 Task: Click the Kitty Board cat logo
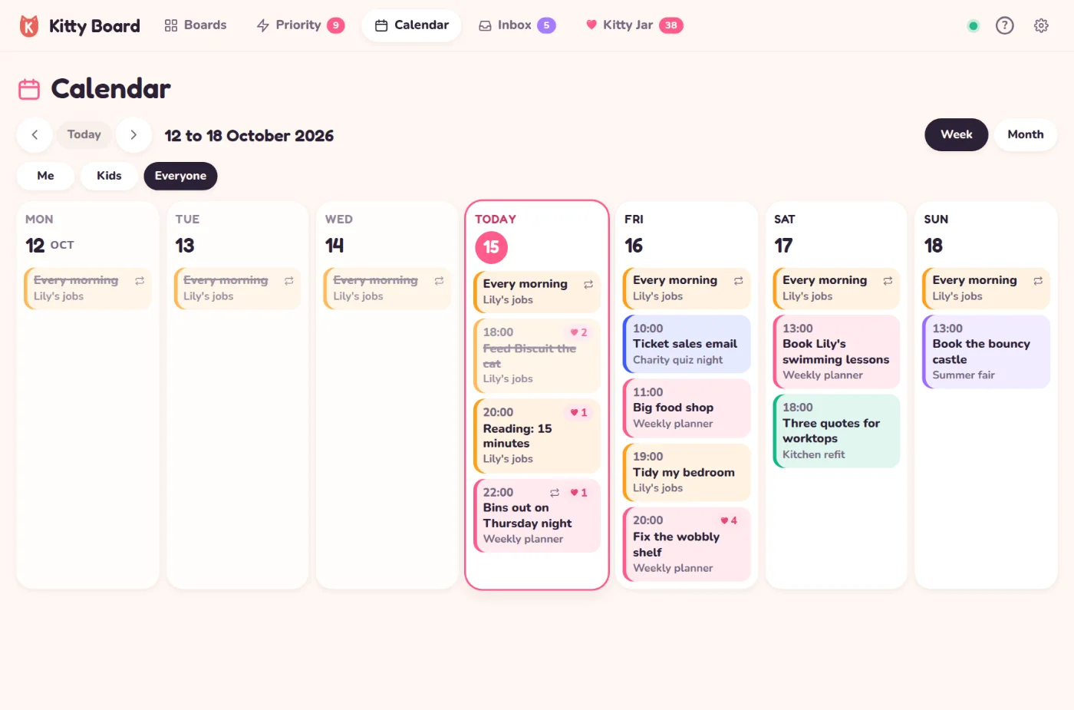(29, 26)
